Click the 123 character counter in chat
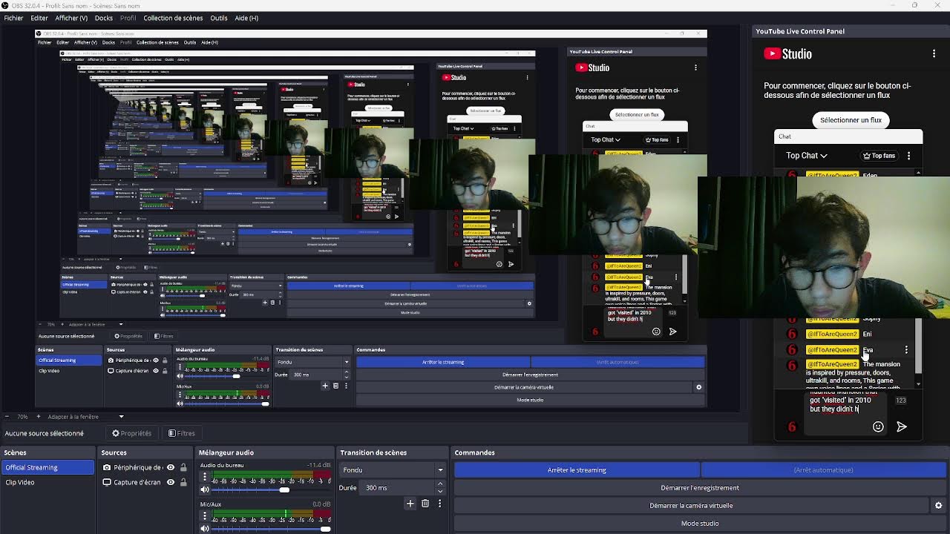This screenshot has width=950, height=534. point(900,400)
